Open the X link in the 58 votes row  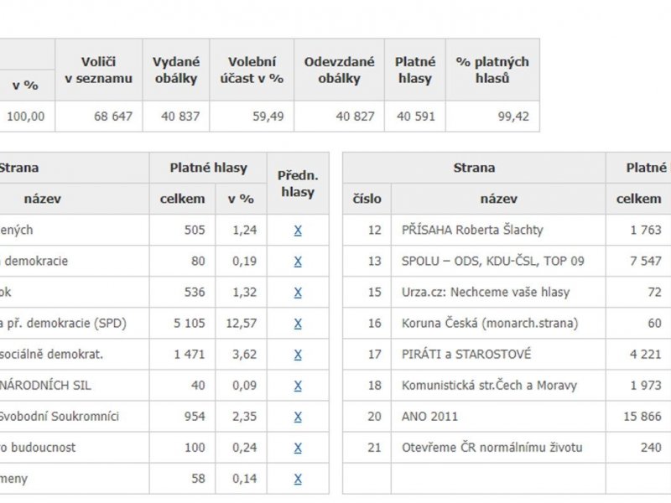click(x=298, y=479)
